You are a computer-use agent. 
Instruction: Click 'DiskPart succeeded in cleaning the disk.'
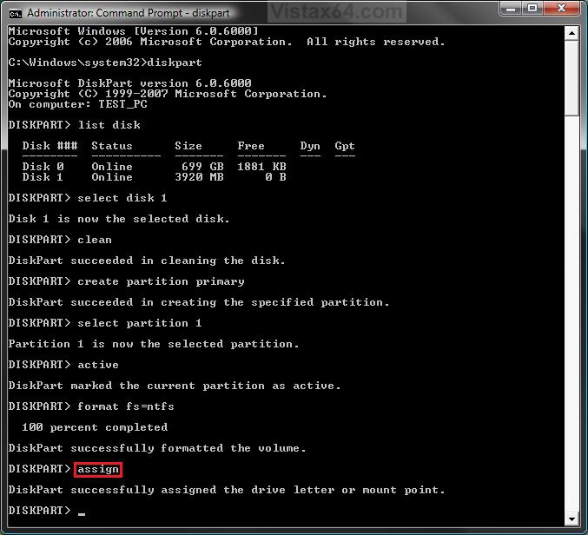tap(147, 261)
